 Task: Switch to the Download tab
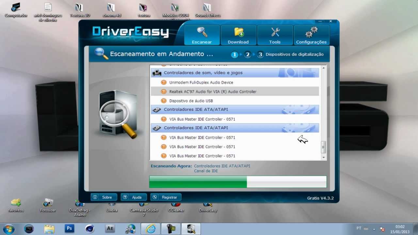pyautogui.click(x=238, y=35)
